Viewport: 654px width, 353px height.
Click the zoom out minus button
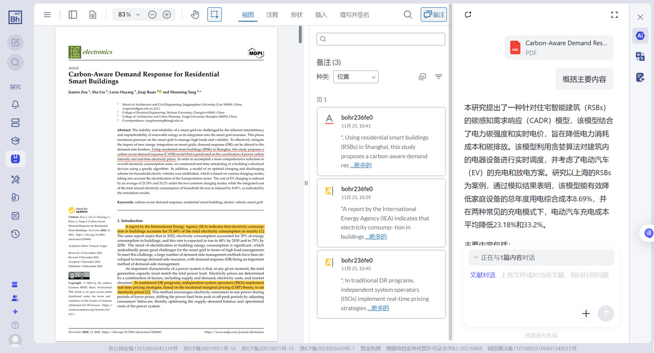click(152, 15)
